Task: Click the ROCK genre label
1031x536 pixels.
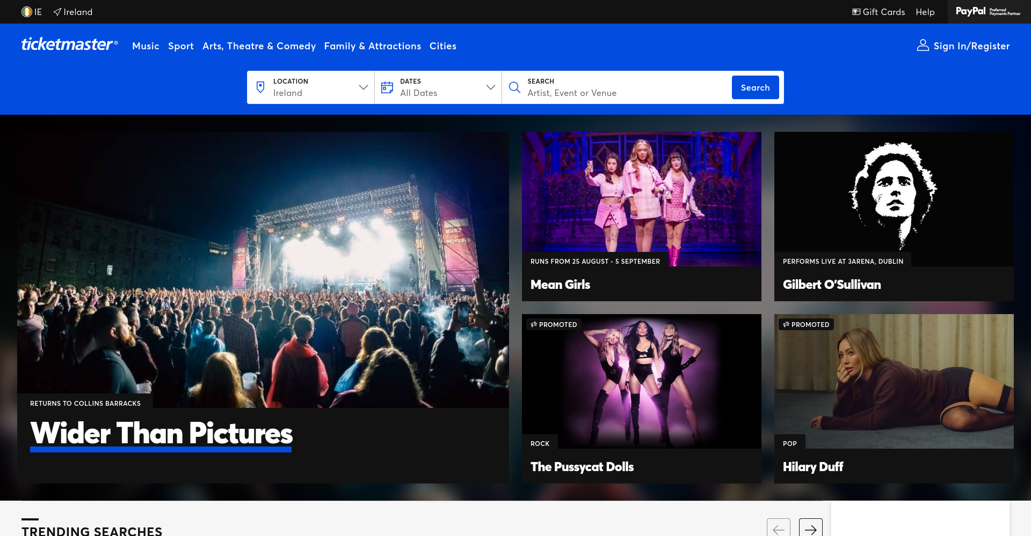Action: click(x=540, y=444)
